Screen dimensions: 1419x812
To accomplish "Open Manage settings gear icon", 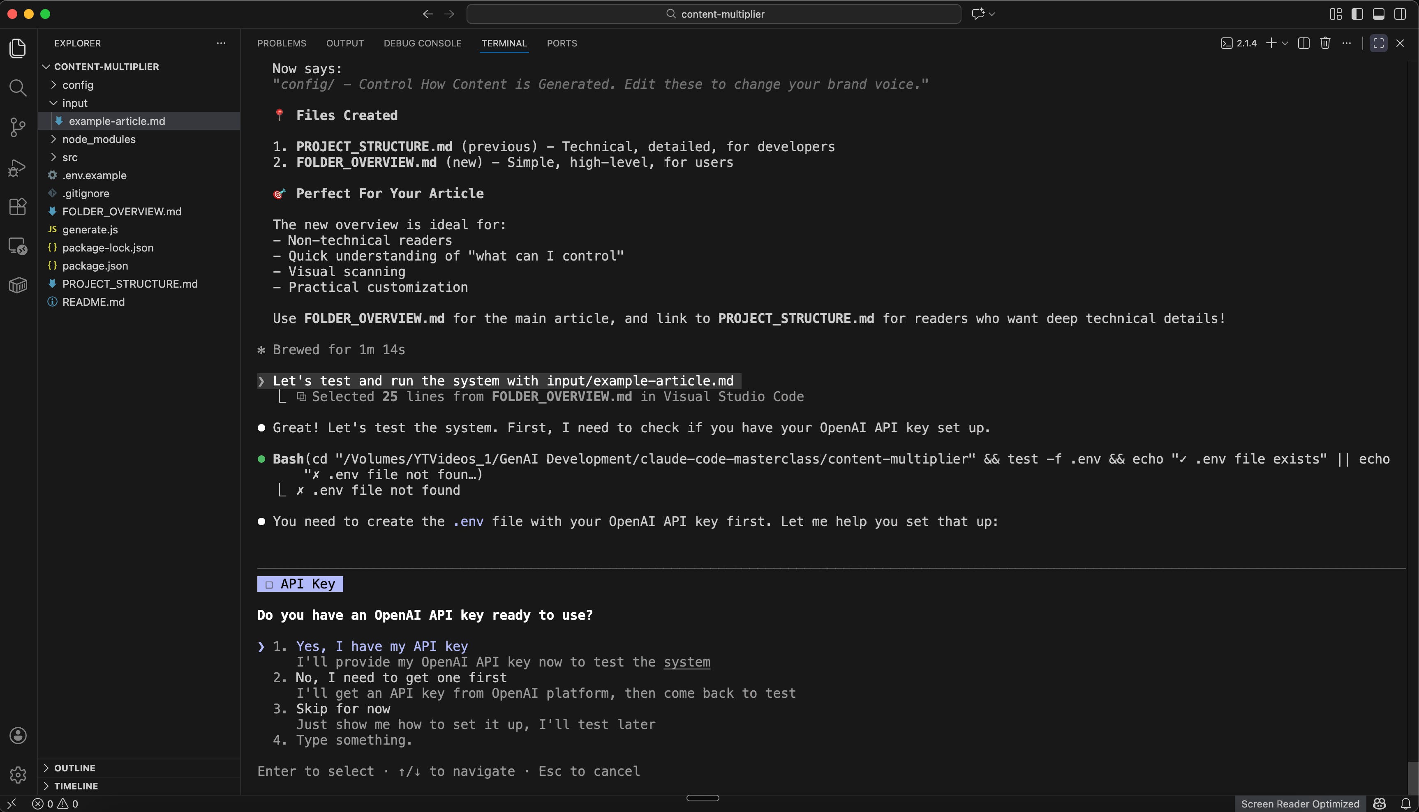I will pyautogui.click(x=18, y=774).
